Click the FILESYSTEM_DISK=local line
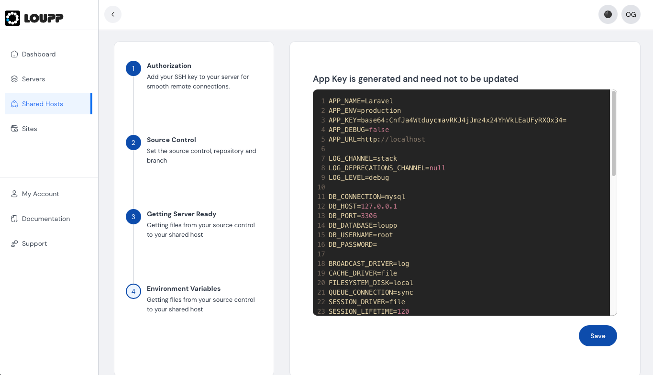The height and width of the screenshot is (375, 653). click(x=371, y=283)
